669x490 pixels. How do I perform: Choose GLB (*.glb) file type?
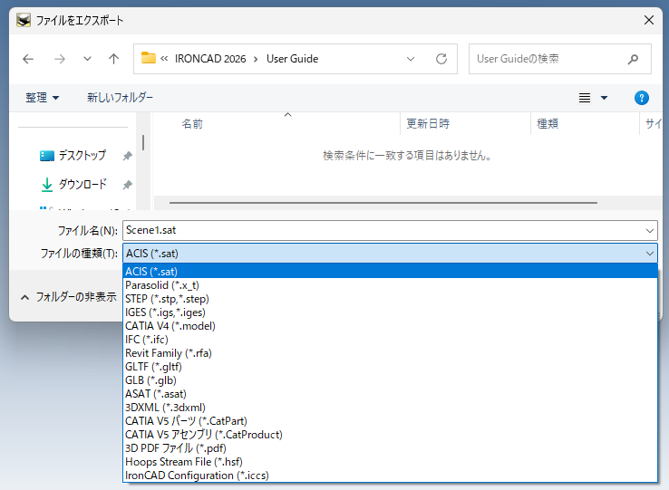390,380
